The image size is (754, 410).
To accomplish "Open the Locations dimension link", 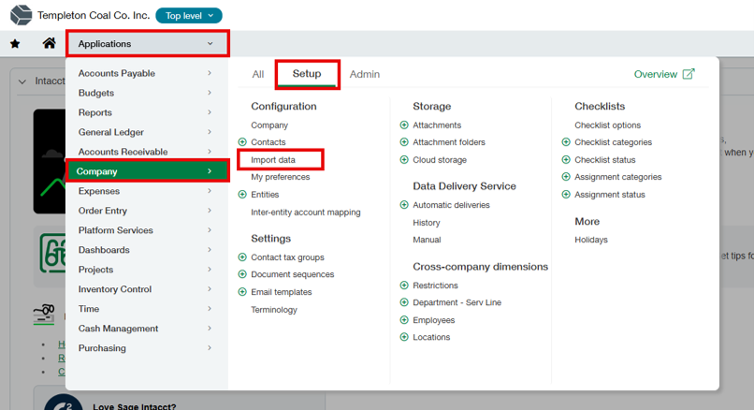I will point(431,337).
